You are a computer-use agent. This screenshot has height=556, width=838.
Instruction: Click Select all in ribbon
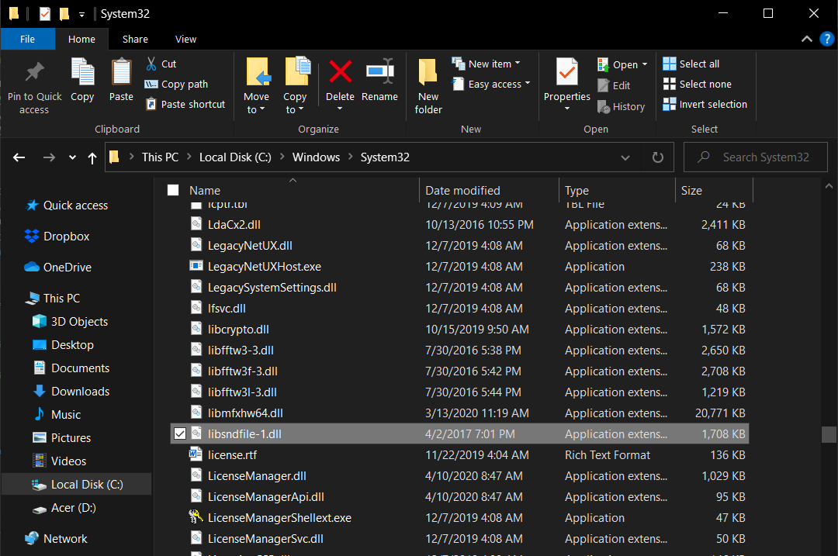(691, 64)
